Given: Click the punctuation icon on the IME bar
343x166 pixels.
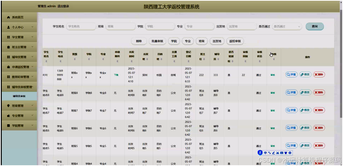Looking at the screenshot, I should point(270,153).
